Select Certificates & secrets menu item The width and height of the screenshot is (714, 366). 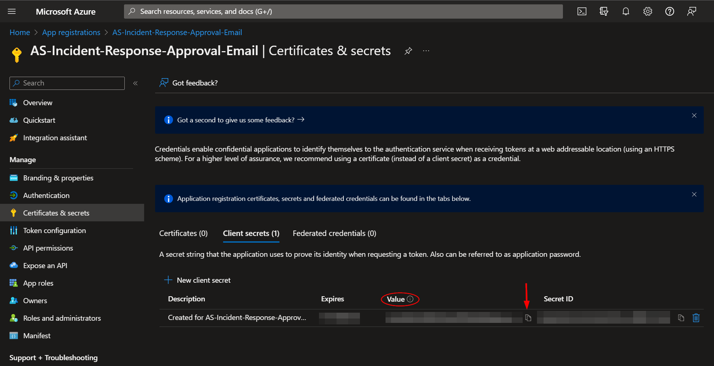coord(72,213)
